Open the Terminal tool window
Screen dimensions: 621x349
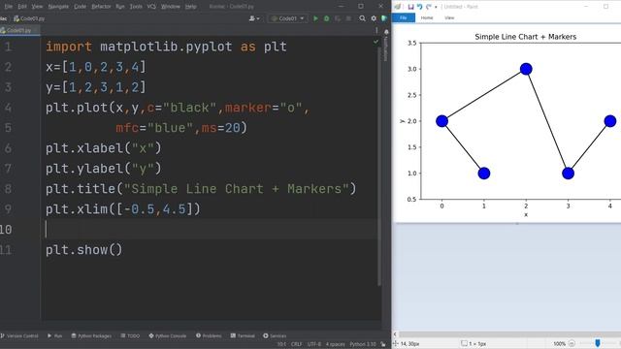[x=243, y=335]
